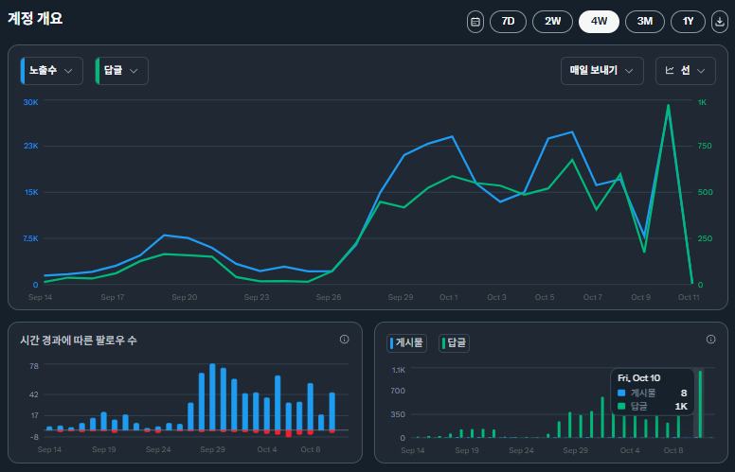The width and height of the screenshot is (735, 472).
Task: Click Sep 24 label in follows chart
Action: (x=158, y=449)
